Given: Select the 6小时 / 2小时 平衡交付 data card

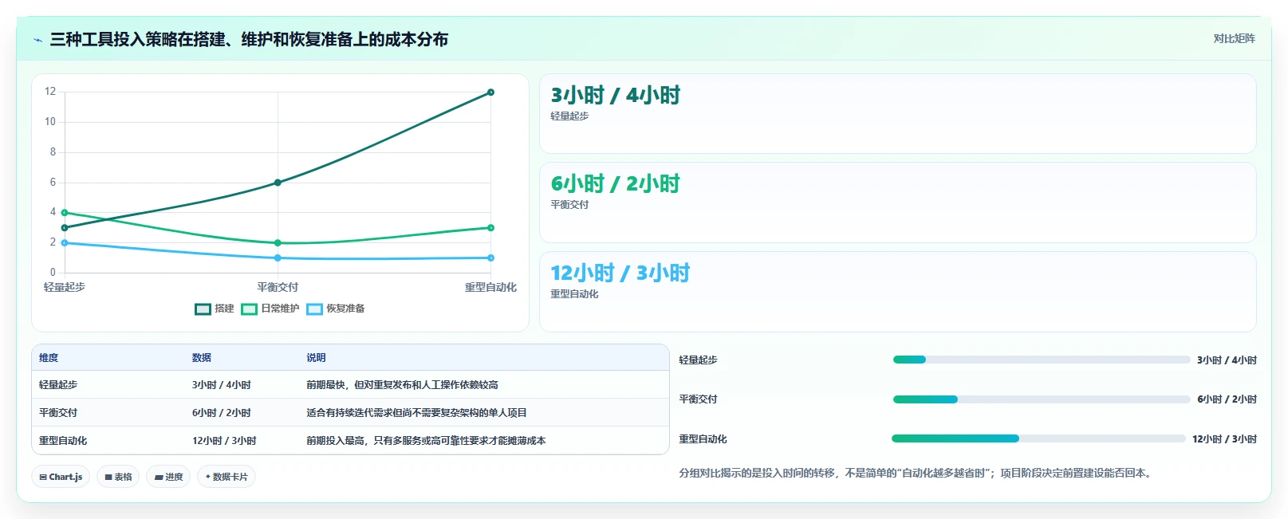Looking at the screenshot, I should click(897, 202).
